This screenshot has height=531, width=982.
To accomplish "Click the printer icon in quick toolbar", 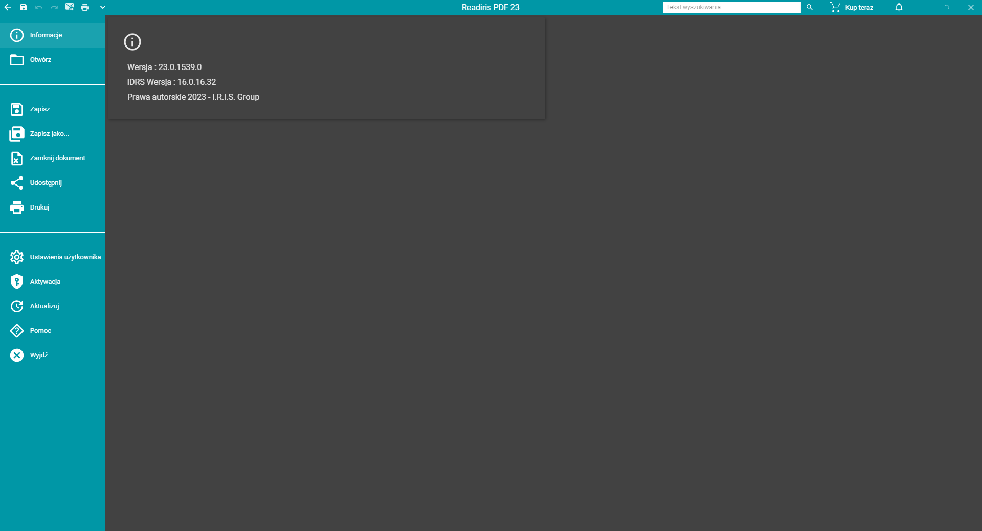I will [x=85, y=7].
